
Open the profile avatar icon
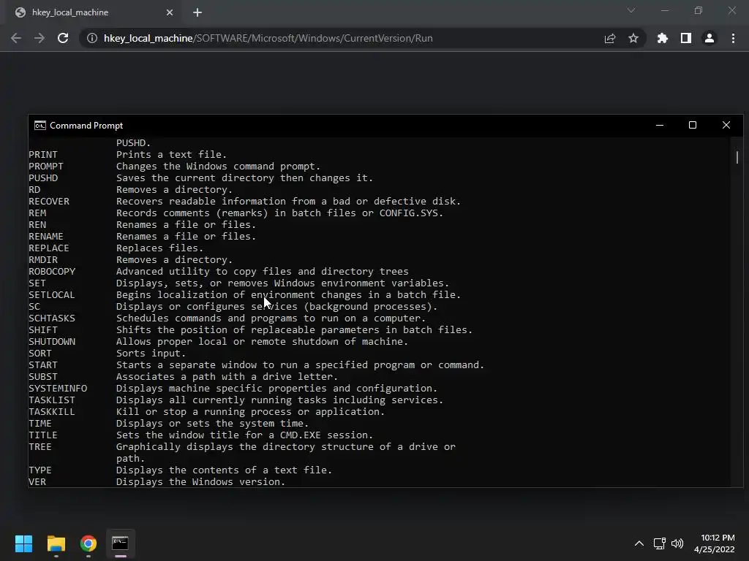(x=710, y=38)
